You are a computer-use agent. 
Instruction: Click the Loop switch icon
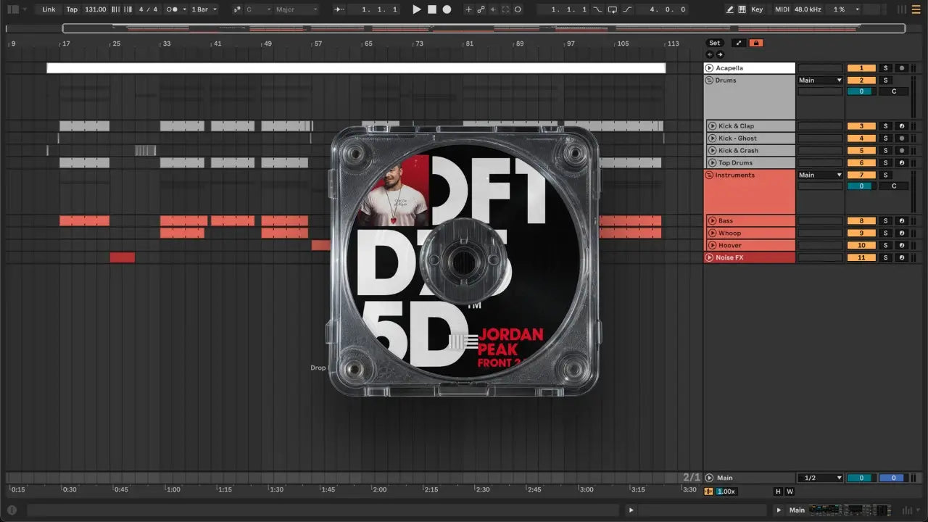[x=612, y=9]
